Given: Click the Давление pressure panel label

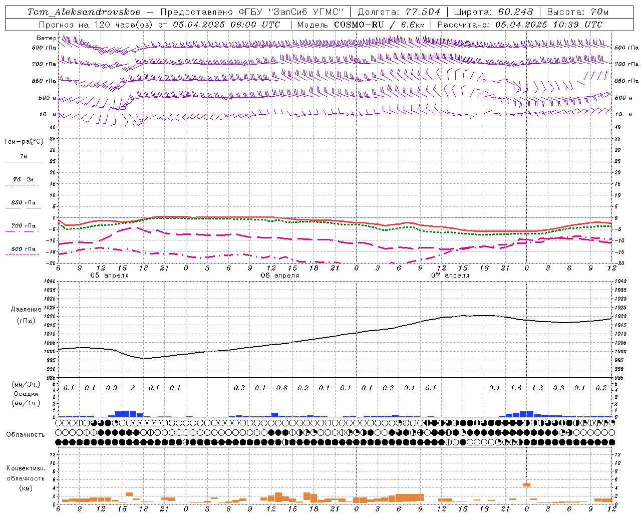Looking at the screenshot, I should click(26, 310).
